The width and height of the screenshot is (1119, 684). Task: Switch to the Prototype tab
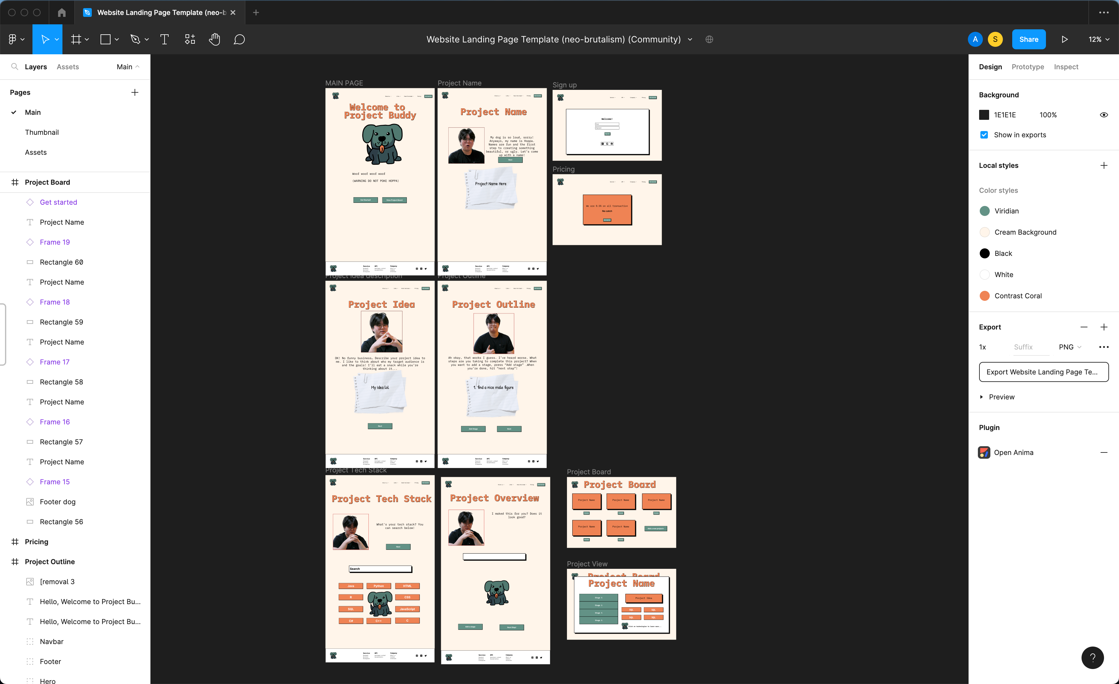(x=1027, y=67)
